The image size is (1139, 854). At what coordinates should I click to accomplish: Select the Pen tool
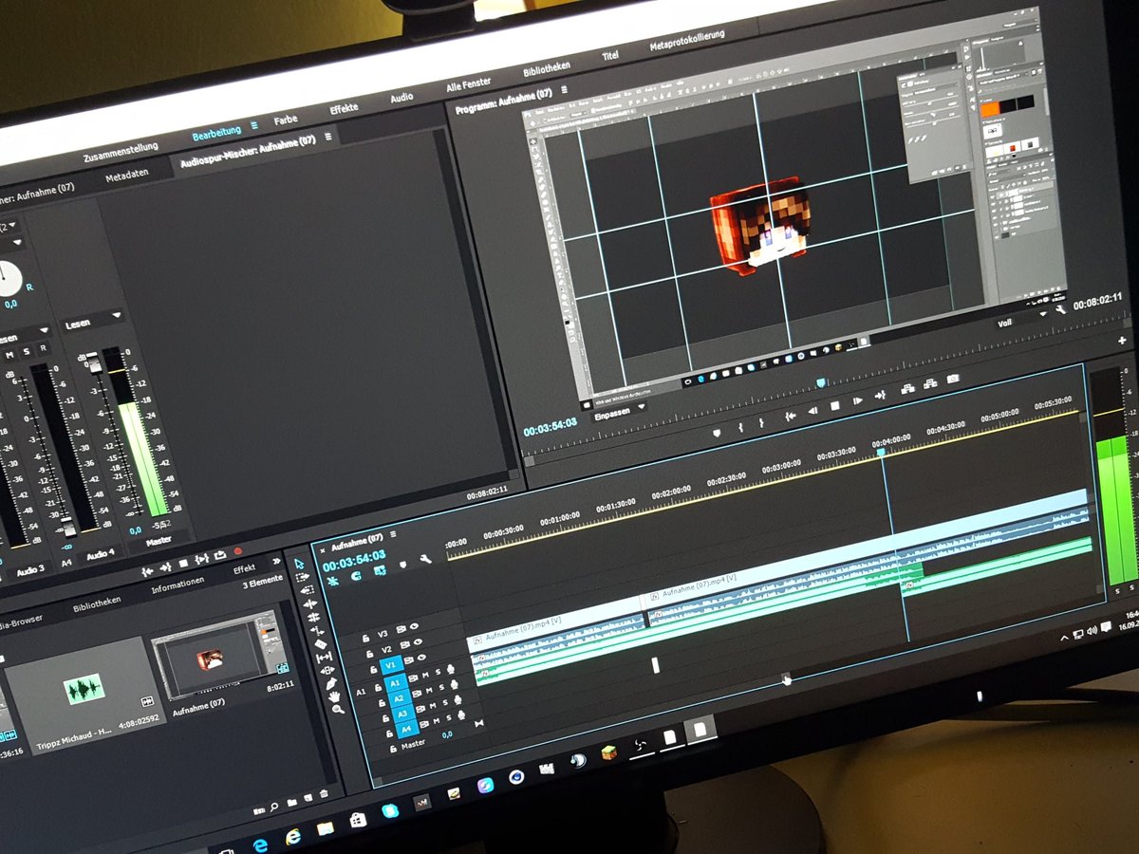(x=331, y=683)
